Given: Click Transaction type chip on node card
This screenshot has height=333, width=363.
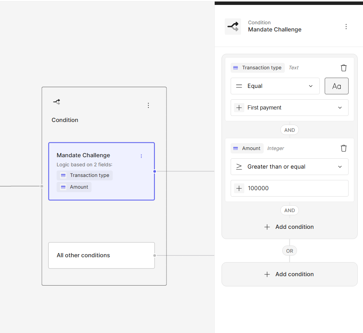Looking at the screenshot, I should coord(85,175).
